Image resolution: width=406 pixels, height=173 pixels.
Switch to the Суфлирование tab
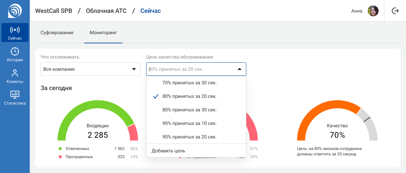(57, 33)
